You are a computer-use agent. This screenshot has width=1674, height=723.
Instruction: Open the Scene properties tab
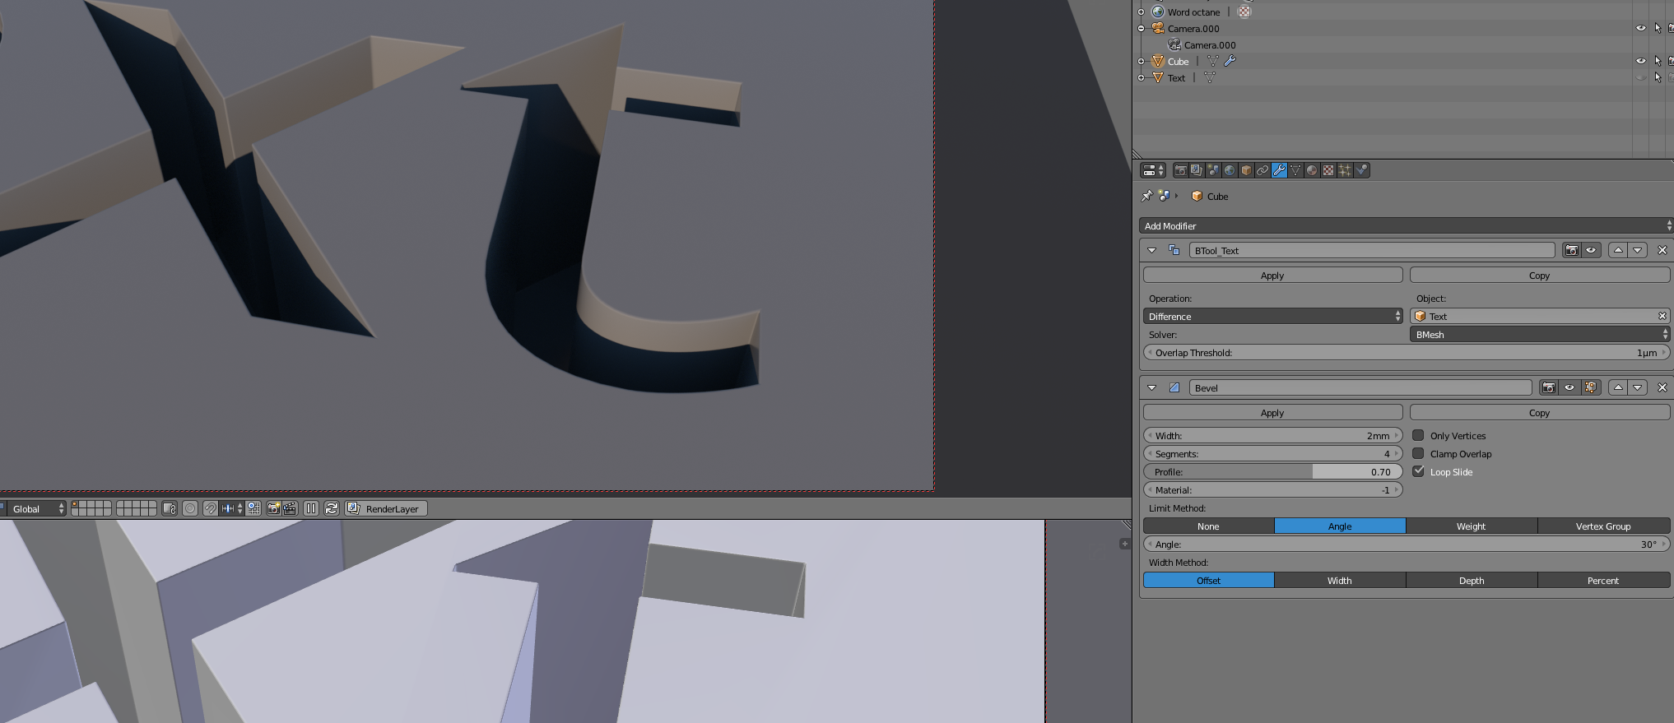[1213, 170]
